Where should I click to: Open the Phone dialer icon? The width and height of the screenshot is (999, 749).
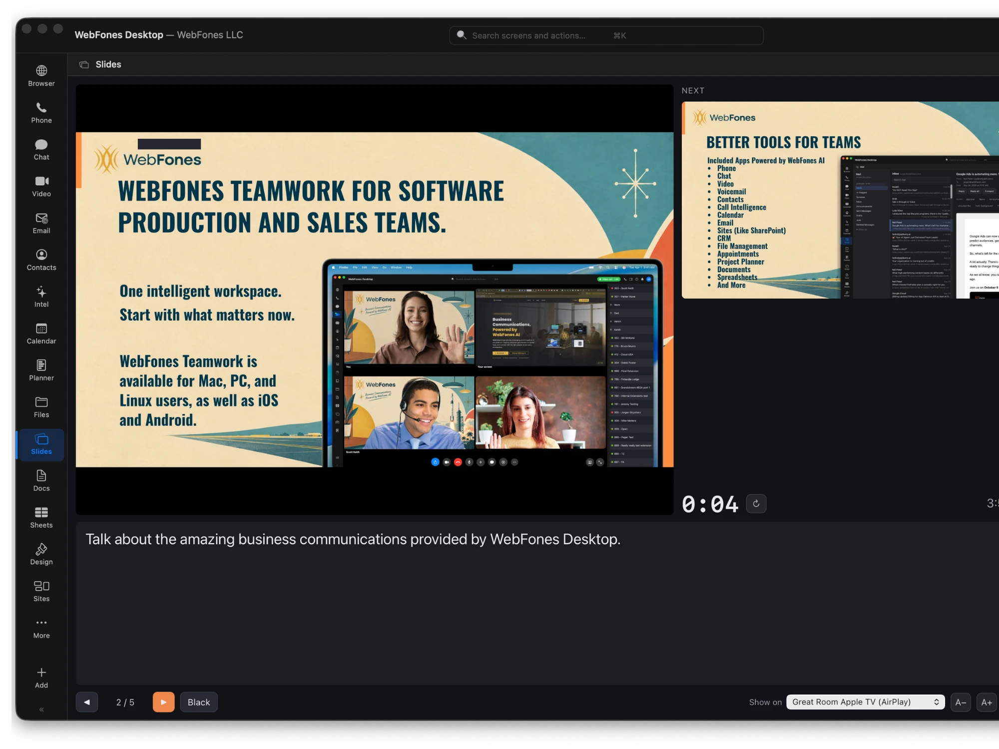41,113
